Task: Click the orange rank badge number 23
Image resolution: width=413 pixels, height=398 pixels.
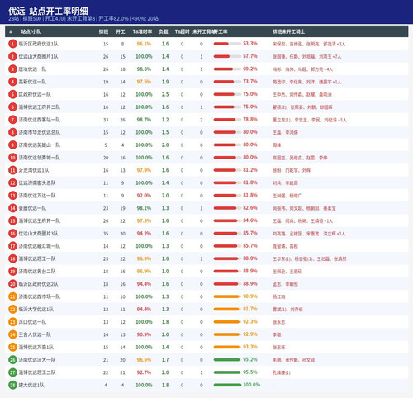Action: pos(12,322)
